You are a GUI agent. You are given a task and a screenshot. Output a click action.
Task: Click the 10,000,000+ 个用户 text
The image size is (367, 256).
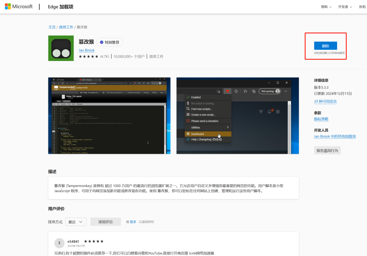(129, 57)
